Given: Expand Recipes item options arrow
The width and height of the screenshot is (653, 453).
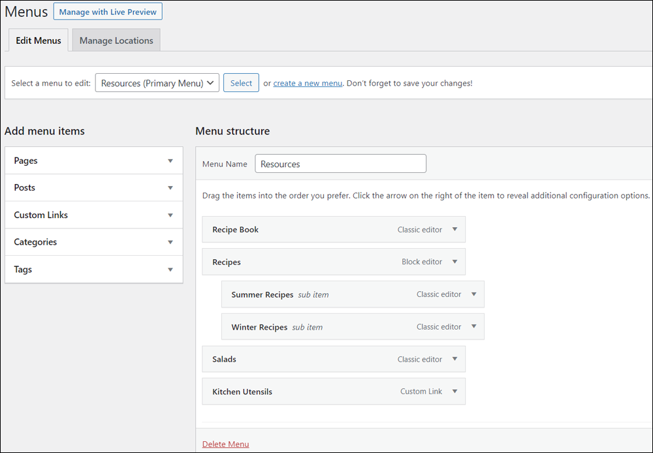Looking at the screenshot, I should [x=454, y=262].
